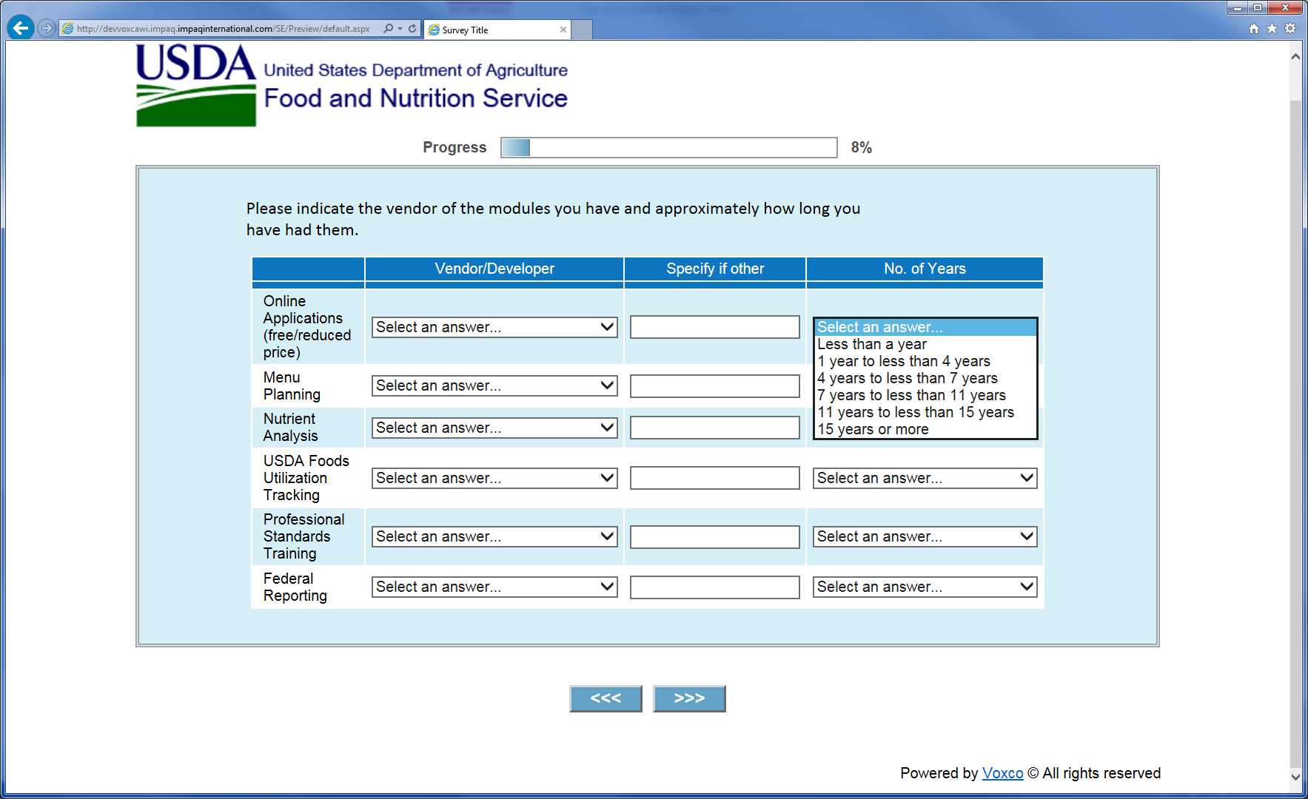Open Vendor dropdown for Online Applications
The height and width of the screenshot is (799, 1308).
(x=494, y=327)
